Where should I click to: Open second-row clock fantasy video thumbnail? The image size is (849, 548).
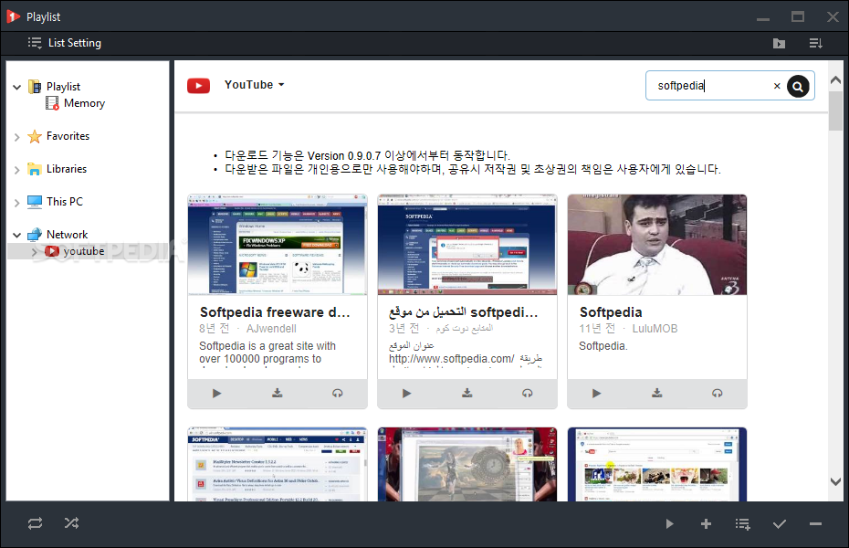[467, 464]
